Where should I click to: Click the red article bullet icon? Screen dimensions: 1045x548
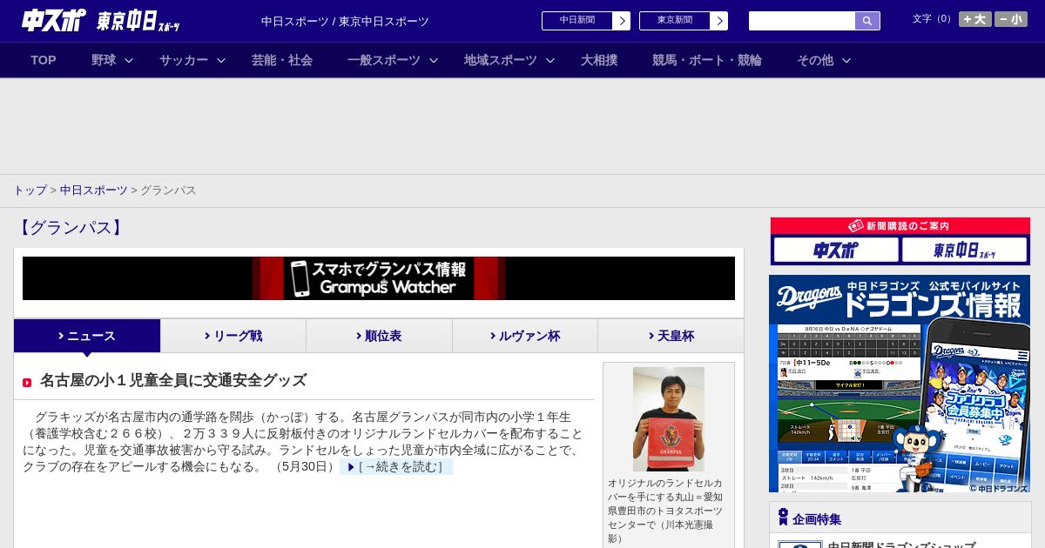[x=27, y=382]
